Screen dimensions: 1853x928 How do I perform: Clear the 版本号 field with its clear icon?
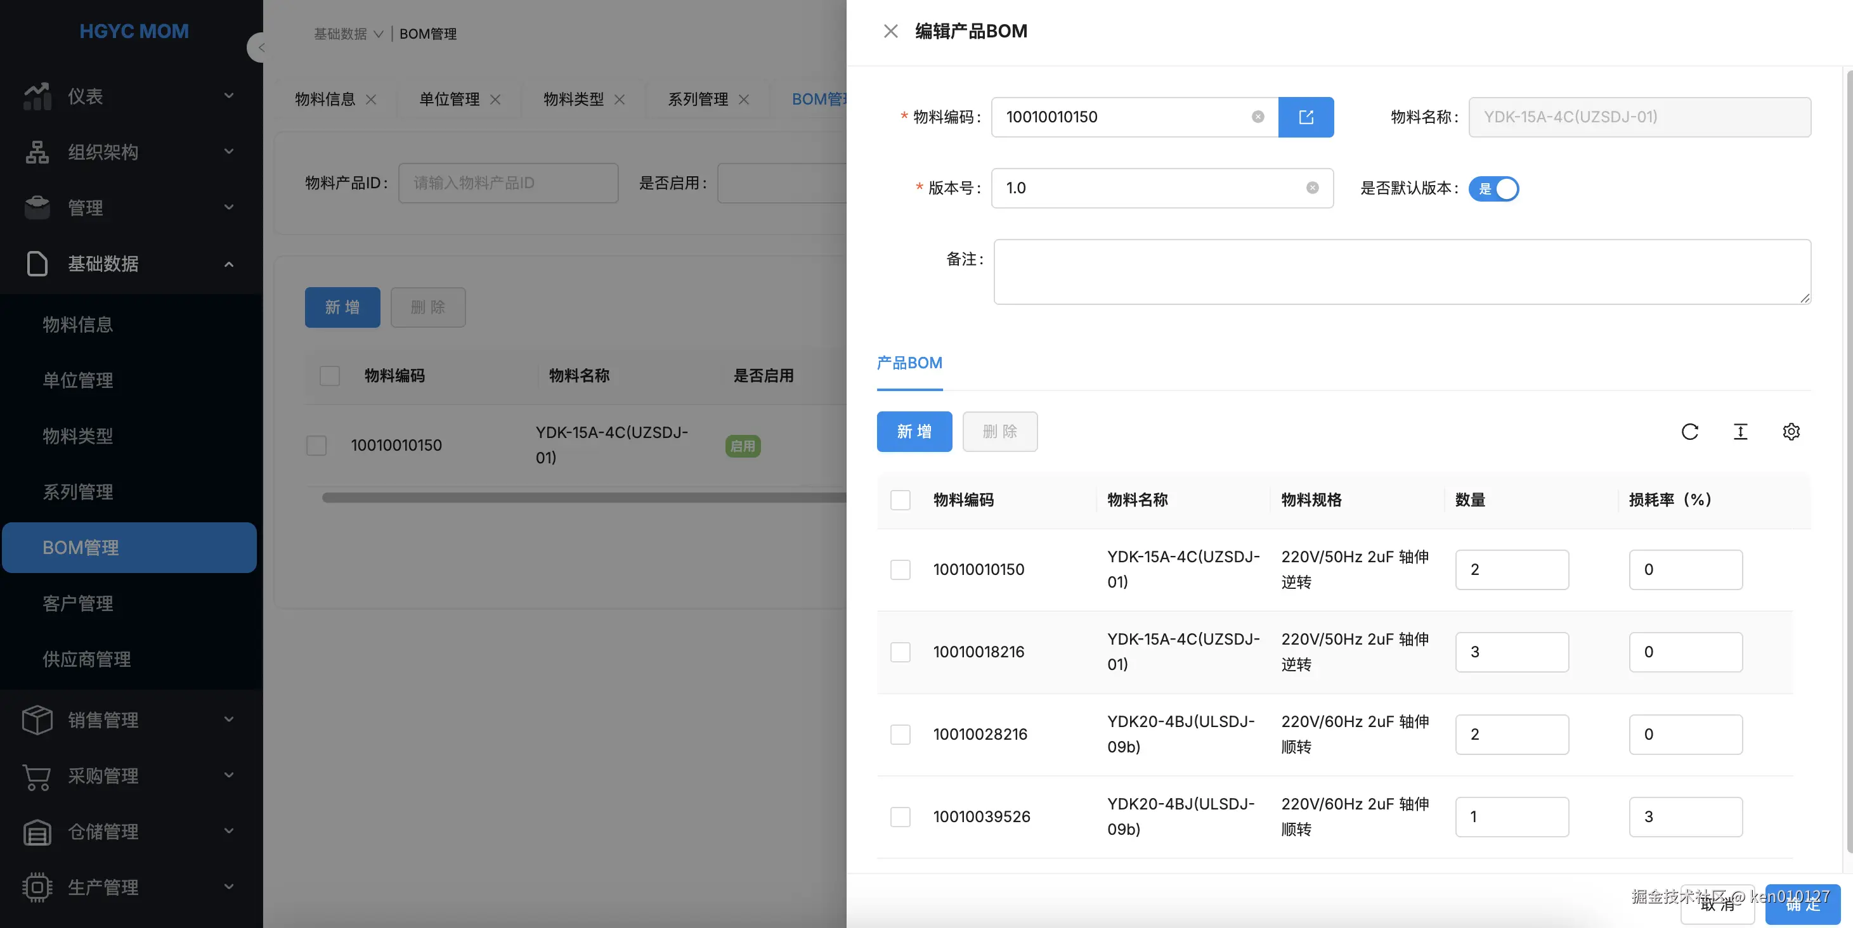pyautogui.click(x=1312, y=188)
